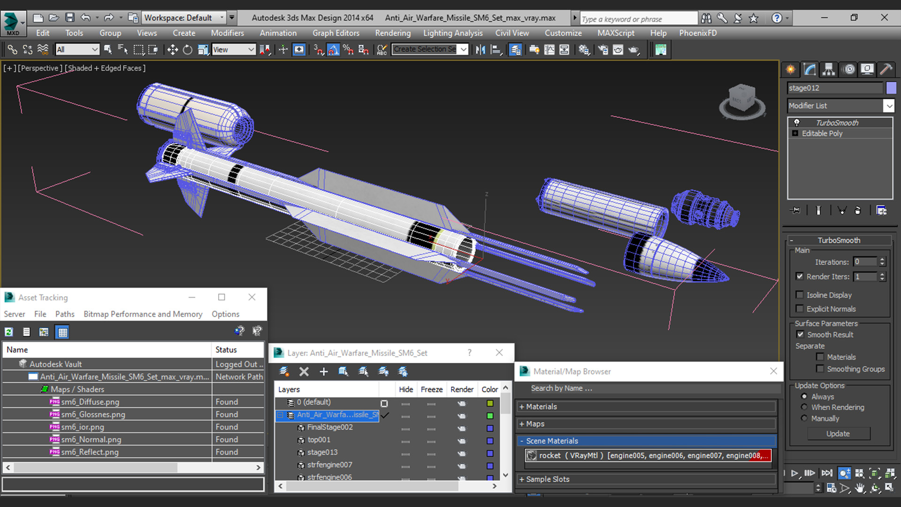Open Bitmap Performance and Memory menu
Image resolution: width=901 pixels, height=507 pixels.
143,314
